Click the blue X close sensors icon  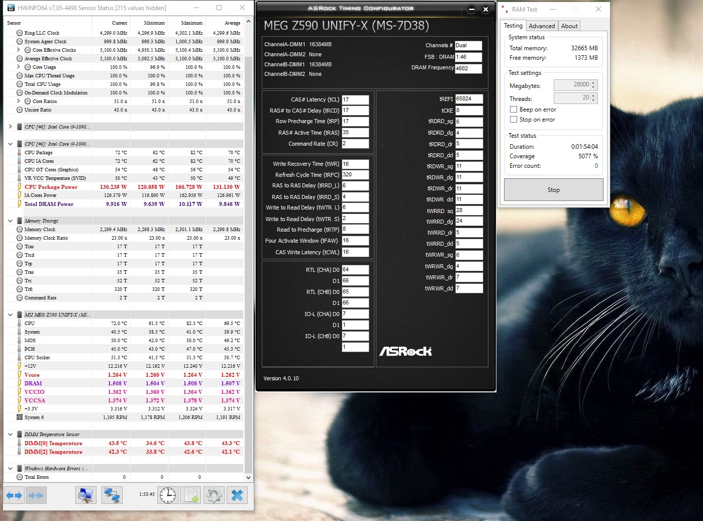tap(237, 495)
